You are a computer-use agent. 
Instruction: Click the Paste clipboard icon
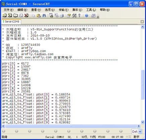(39, 16)
